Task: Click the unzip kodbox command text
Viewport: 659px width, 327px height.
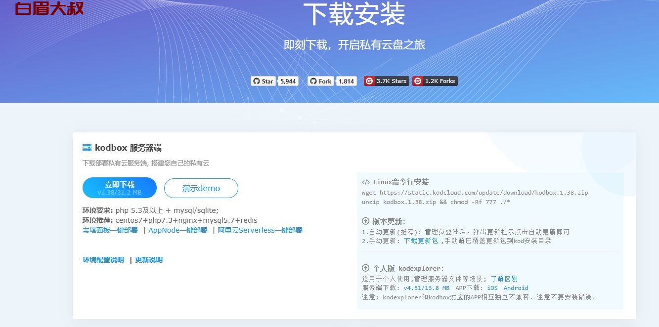Action: (x=436, y=202)
